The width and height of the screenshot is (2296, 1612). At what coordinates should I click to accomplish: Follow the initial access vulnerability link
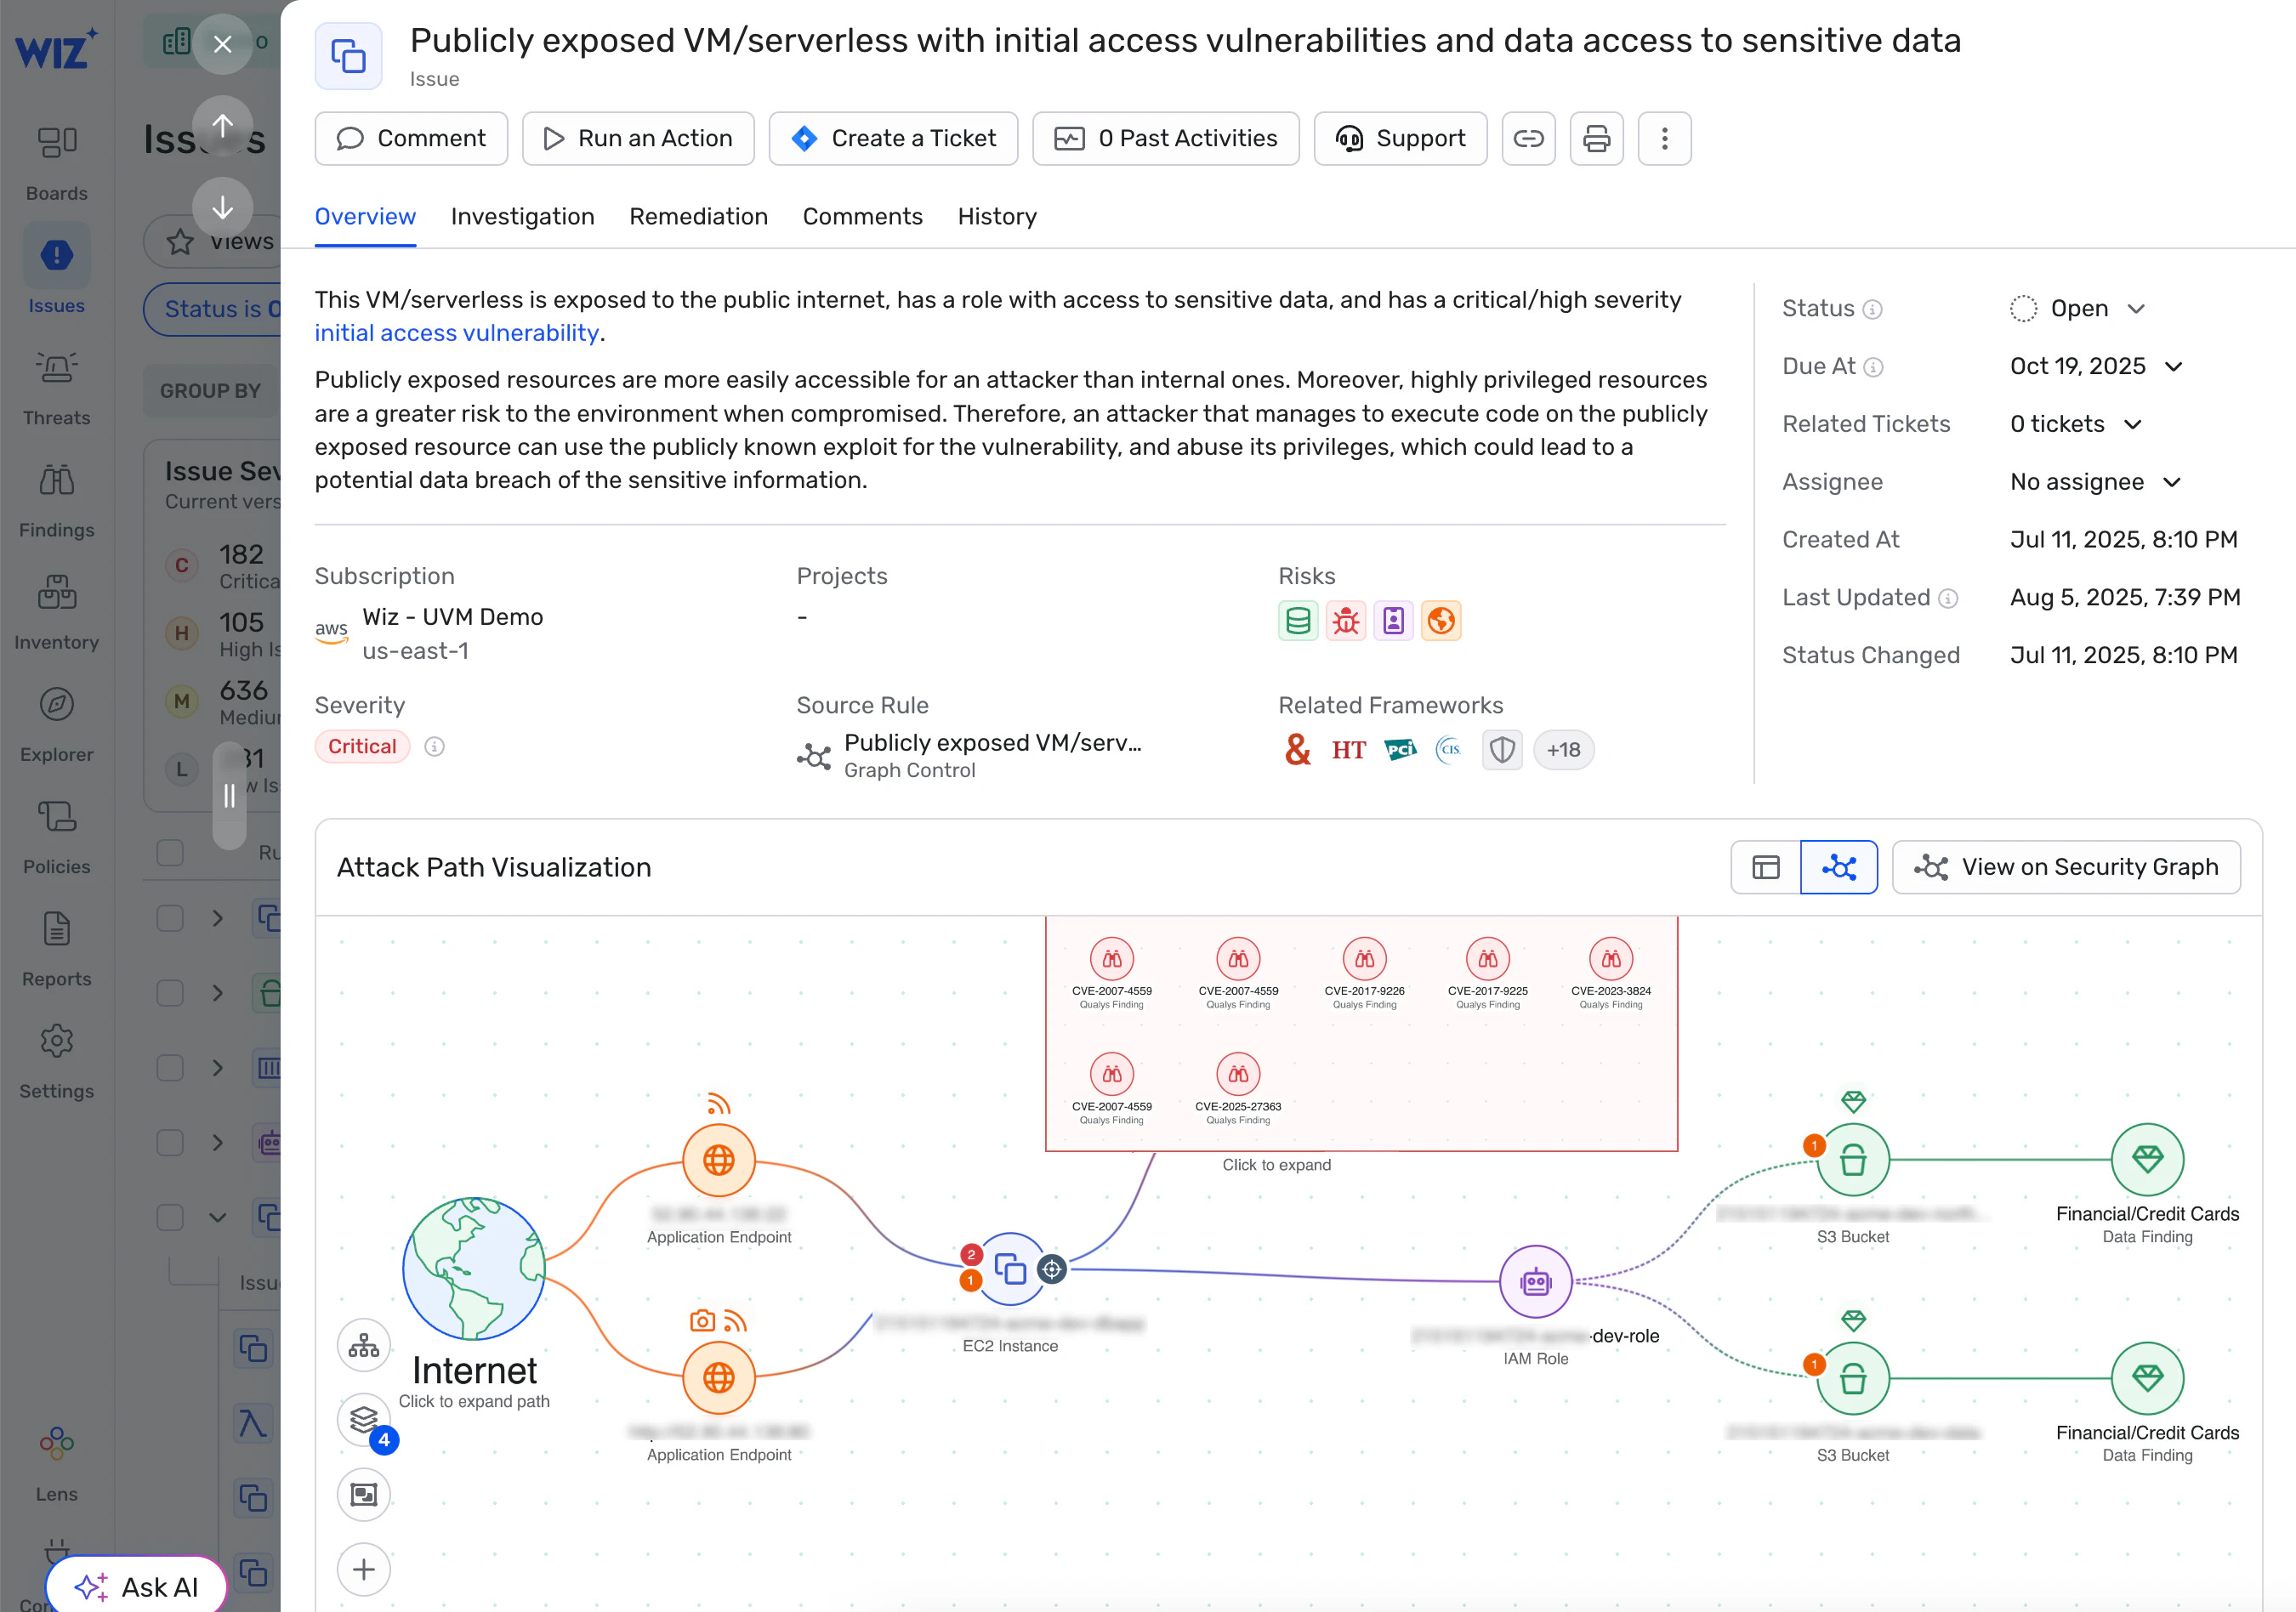point(456,333)
